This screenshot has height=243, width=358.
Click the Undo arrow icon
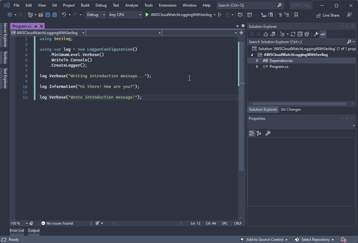tap(64, 15)
